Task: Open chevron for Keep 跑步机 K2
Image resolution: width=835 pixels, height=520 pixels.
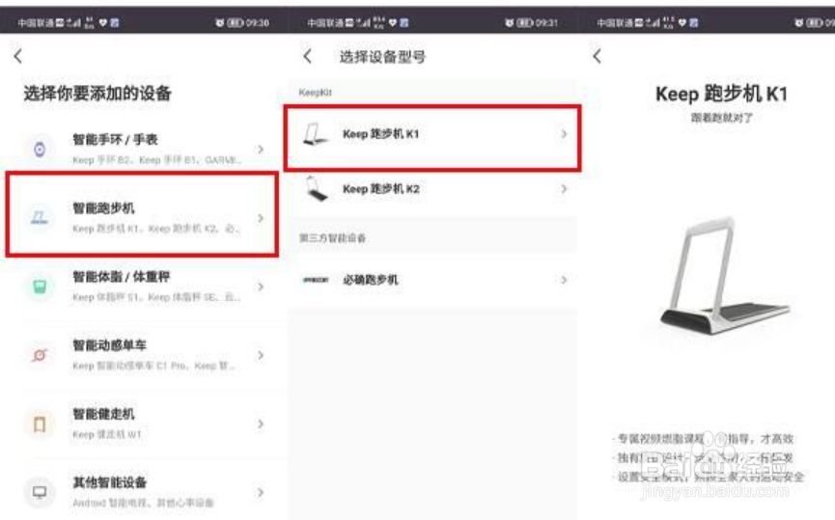Action: 564,188
